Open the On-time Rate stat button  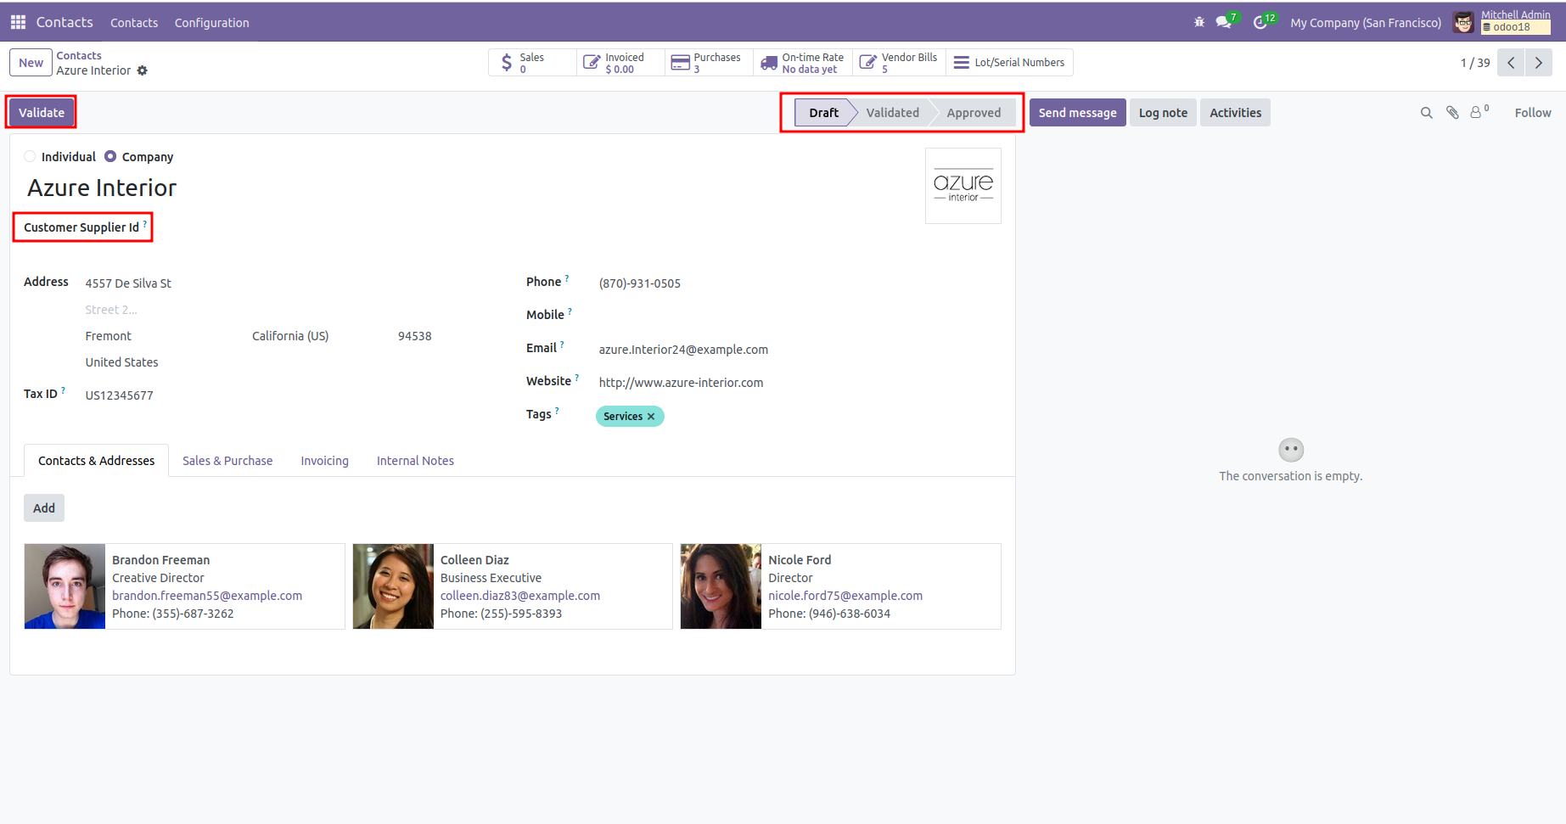pos(803,63)
